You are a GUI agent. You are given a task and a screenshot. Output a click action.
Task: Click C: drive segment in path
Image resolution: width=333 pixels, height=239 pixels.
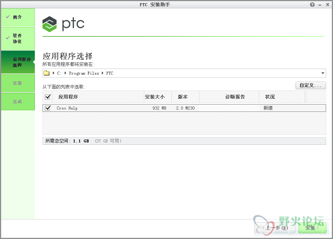click(x=59, y=73)
